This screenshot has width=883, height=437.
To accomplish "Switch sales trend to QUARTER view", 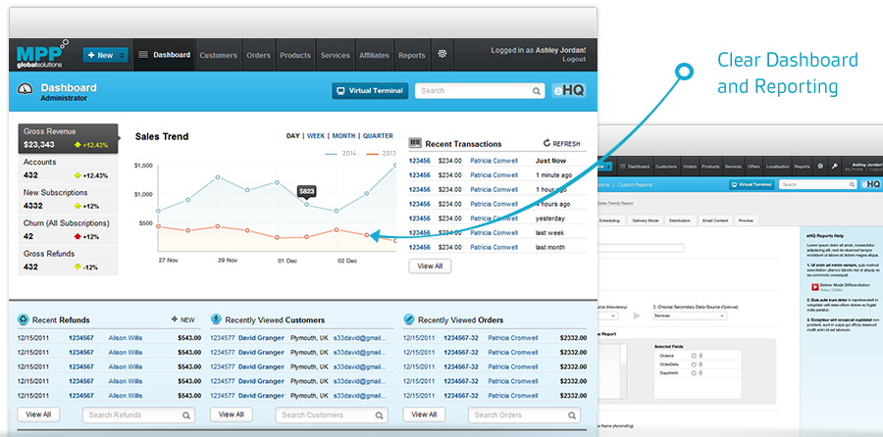I will click(x=377, y=136).
